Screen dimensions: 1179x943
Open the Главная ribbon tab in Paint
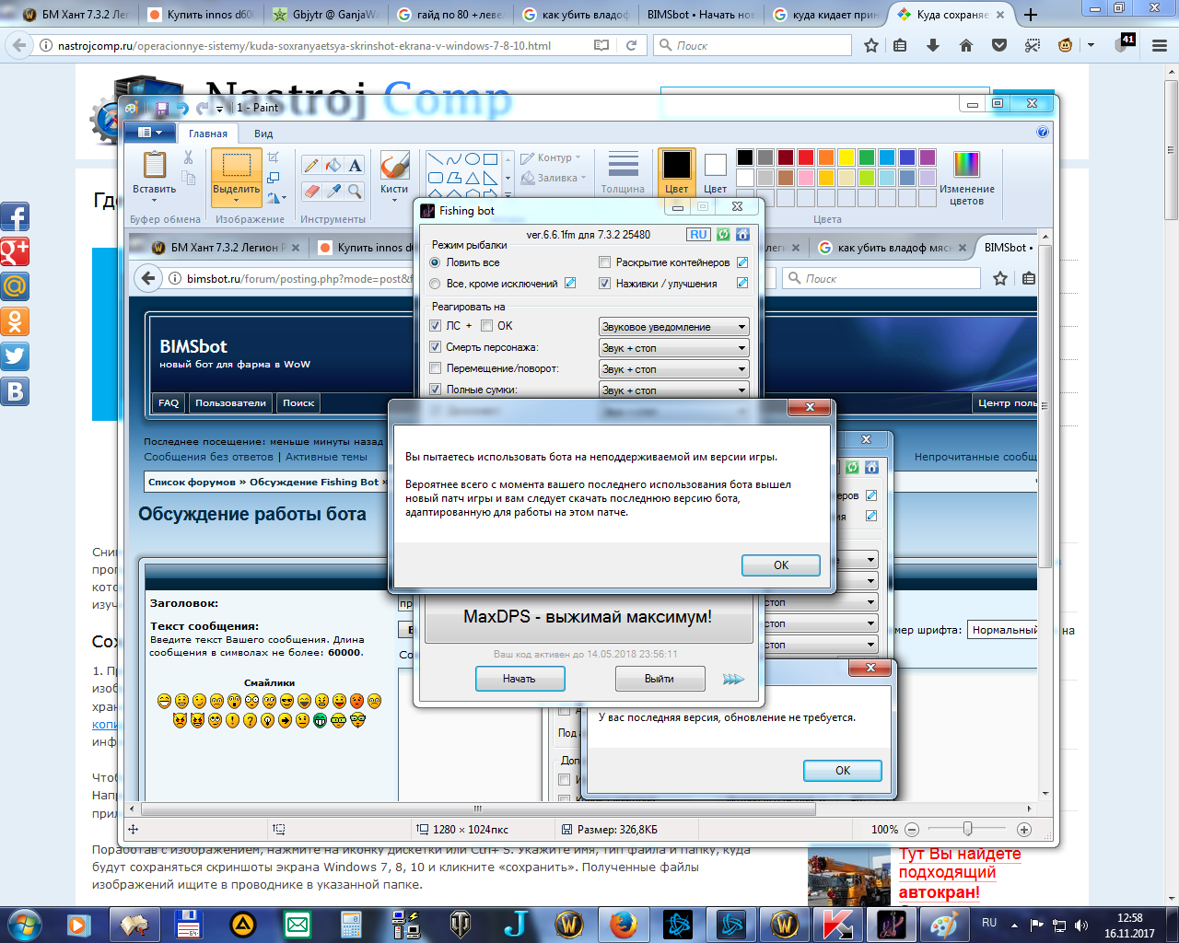click(208, 134)
